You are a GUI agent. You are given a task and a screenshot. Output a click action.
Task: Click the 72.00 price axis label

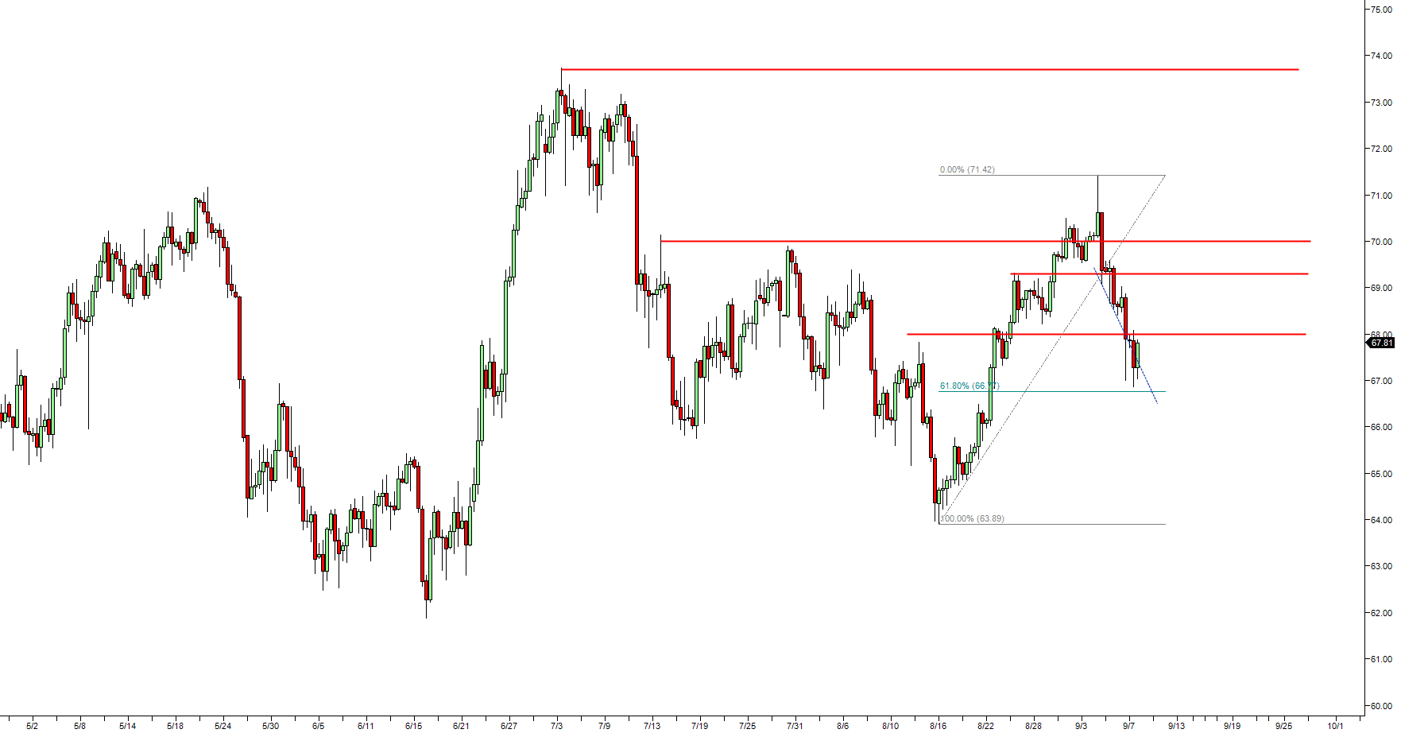tap(1381, 149)
